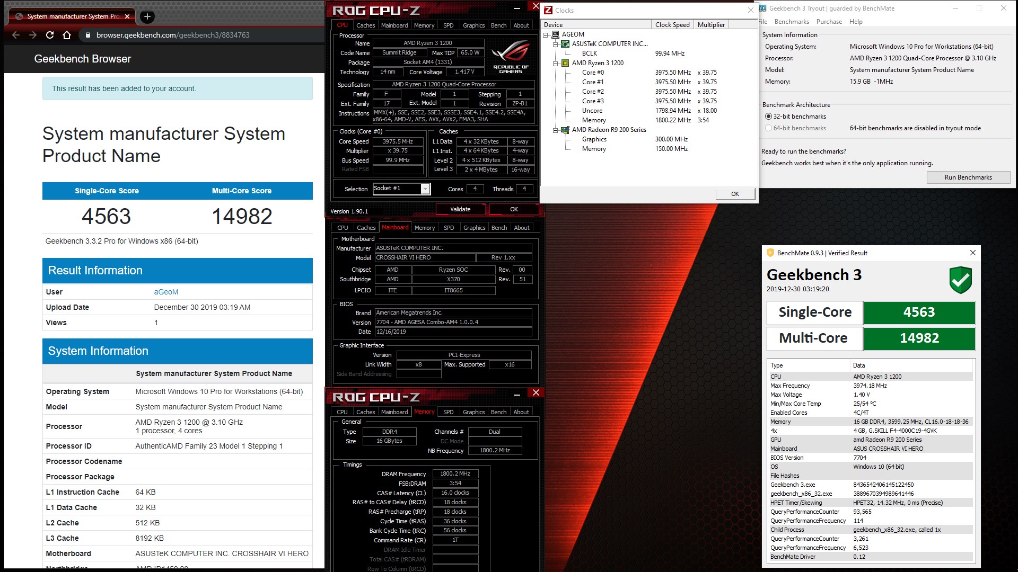Open File menu in Geekbench 3 Tryout

(x=763, y=22)
